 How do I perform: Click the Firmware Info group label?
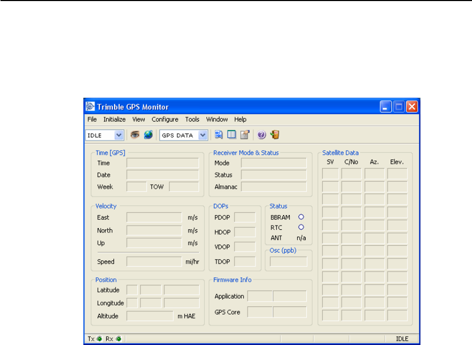point(232,280)
